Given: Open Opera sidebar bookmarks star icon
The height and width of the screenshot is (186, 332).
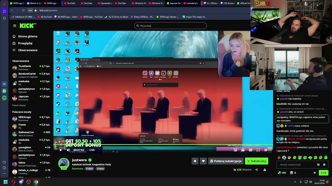Looking at the screenshot, I should [x=4, y=18].
